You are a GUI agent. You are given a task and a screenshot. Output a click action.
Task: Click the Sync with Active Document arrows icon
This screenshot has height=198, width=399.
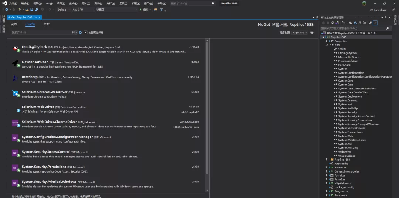point(350,23)
